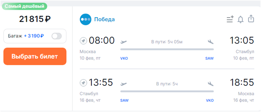This screenshot has height=112, width=261.
Task: Subscribe to price alerts bell icon
Action: point(240,19)
